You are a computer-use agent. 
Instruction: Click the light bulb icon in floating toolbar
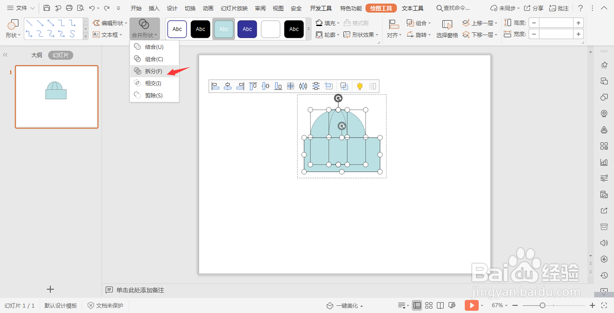click(x=360, y=86)
